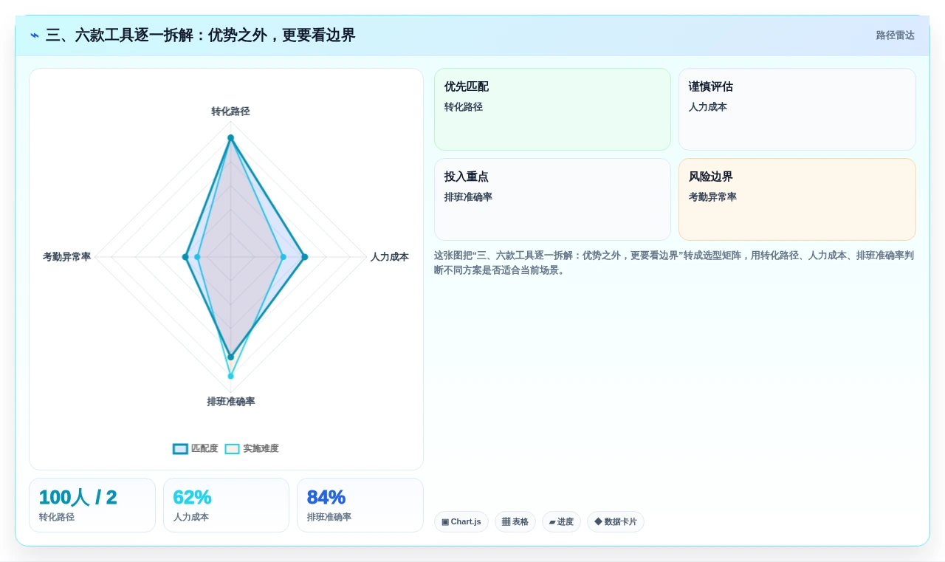
Task: Click 考勤异常率 text in the 风险边界 card
Action: pyautogui.click(x=712, y=197)
